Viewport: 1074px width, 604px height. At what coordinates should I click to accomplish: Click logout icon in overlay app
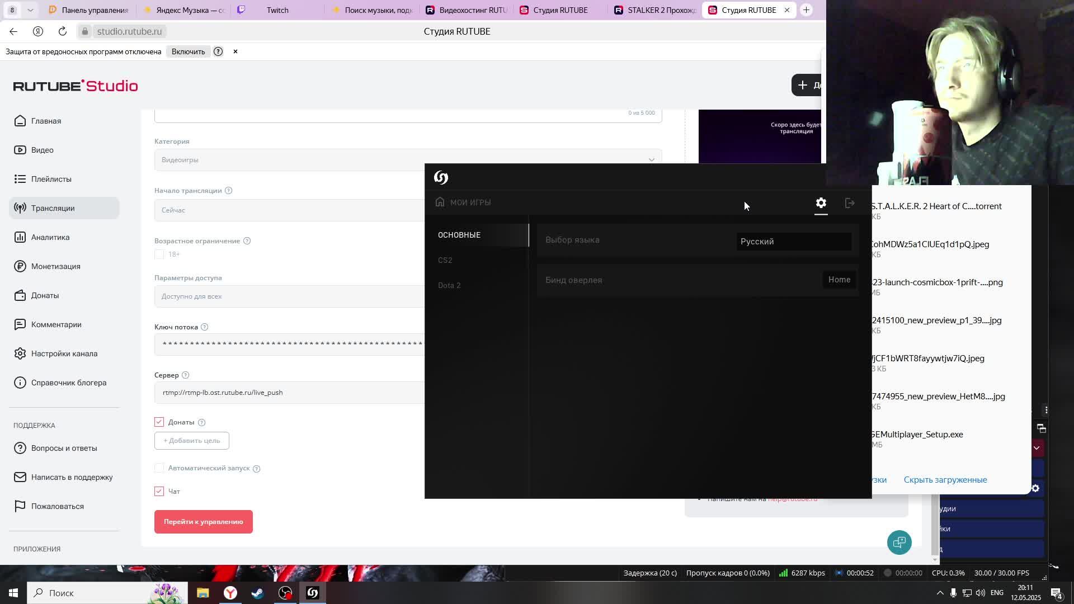click(850, 203)
